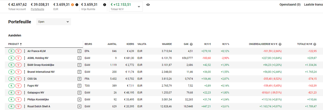Click the V sell button for CGG SA

19,79
